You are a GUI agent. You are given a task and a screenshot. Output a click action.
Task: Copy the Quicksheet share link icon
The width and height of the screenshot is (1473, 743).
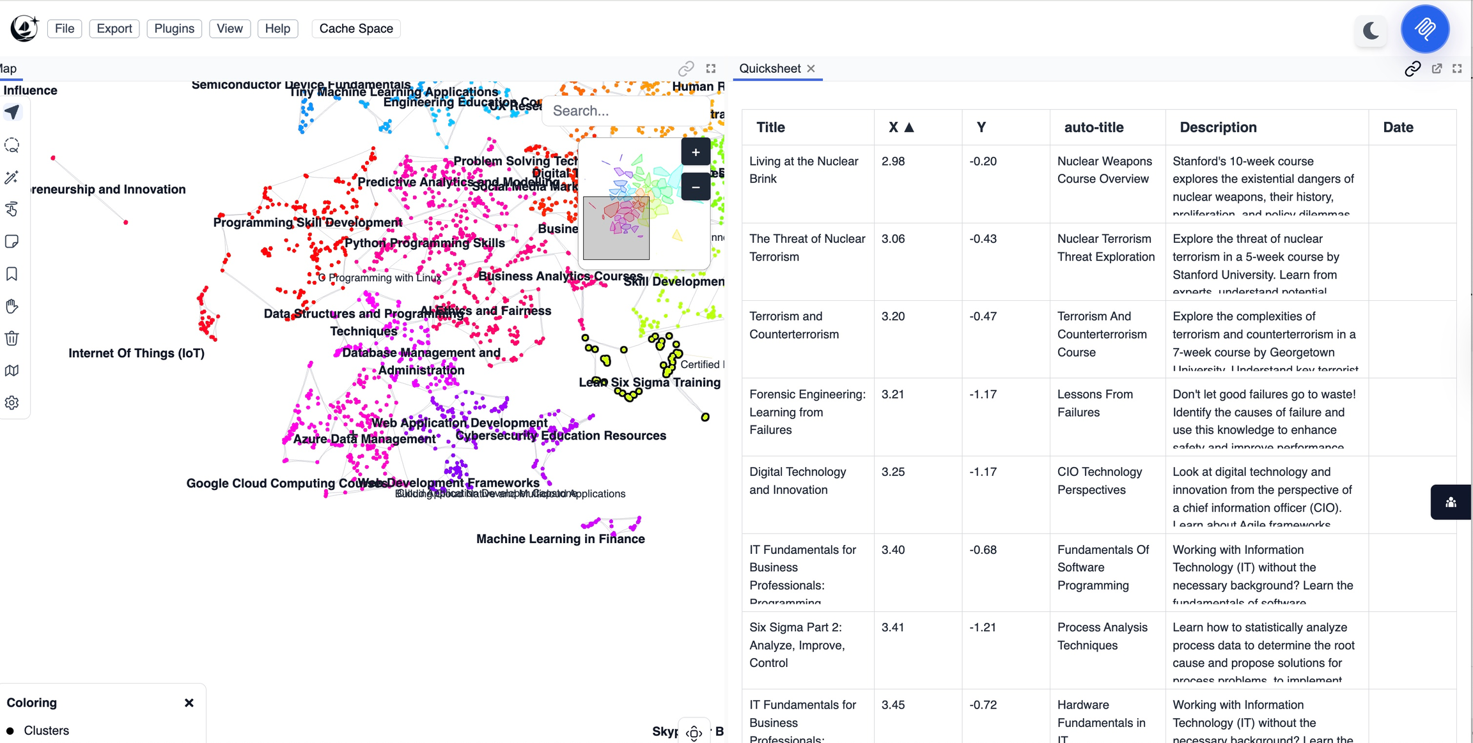[x=1412, y=68]
